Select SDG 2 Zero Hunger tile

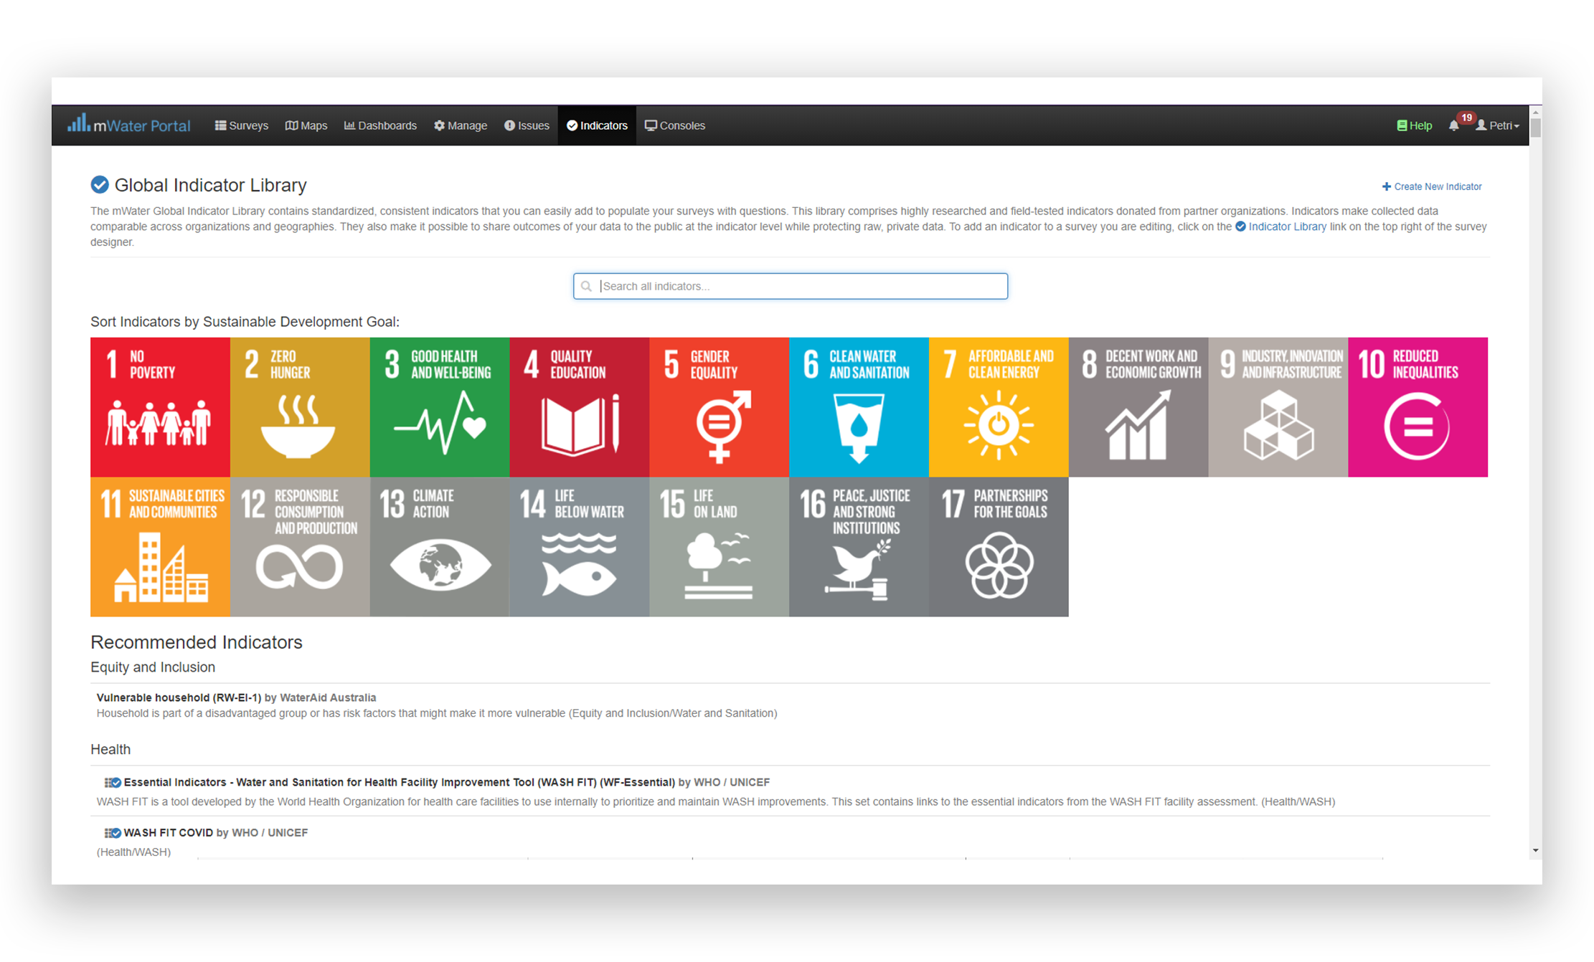pos(300,407)
